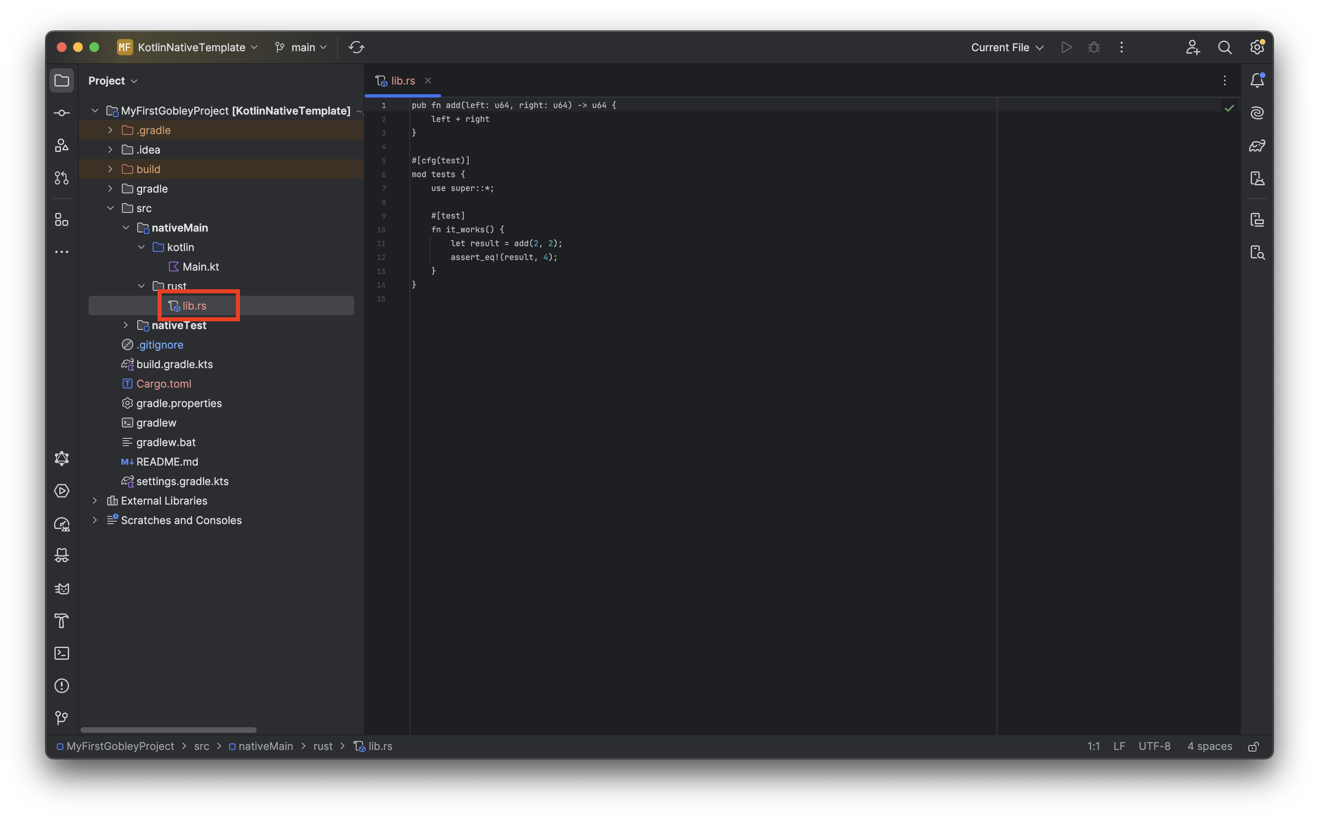Click MyFirstGobleyProject breadcrumb
This screenshot has width=1319, height=819.
pyautogui.click(x=115, y=746)
